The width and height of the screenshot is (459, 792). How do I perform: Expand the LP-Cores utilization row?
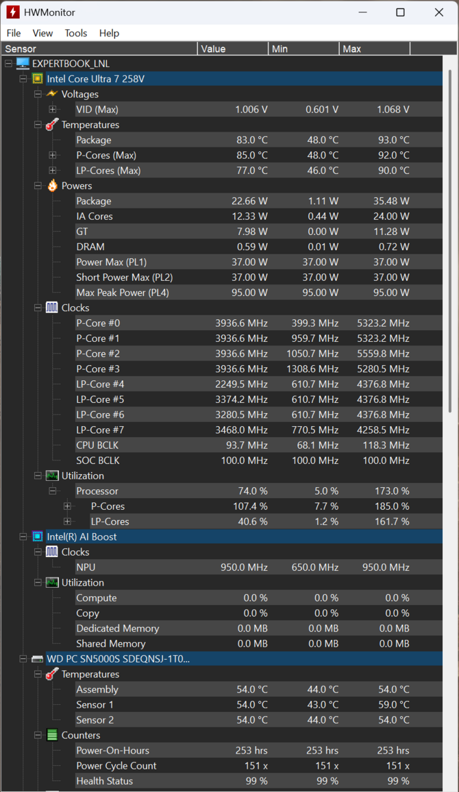click(x=67, y=521)
